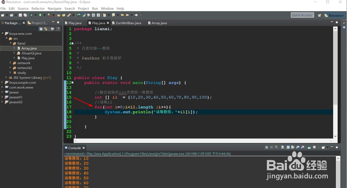Click the editor vertical scrollbar
This screenshot has width=347, height=188.
335,82
